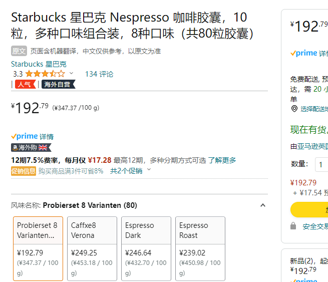The width and height of the screenshot is (328, 282).
Task: Click the location pin icon in buy box
Action: [294, 109]
